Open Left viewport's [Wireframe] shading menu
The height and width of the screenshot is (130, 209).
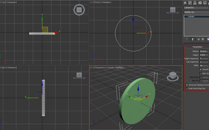tap(11, 68)
